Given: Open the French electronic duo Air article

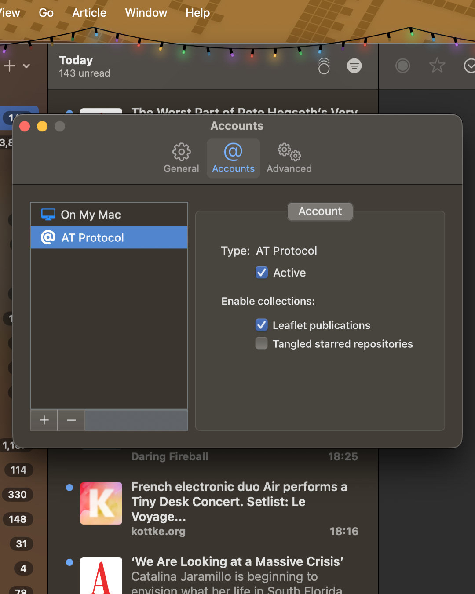Looking at the screenshot, I should coord(239,501).
